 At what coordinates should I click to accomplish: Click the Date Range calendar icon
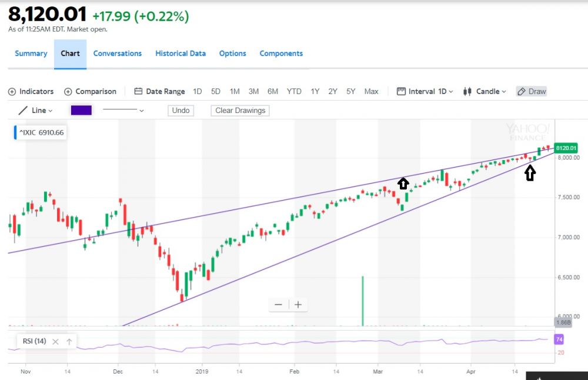pos(138,92)
